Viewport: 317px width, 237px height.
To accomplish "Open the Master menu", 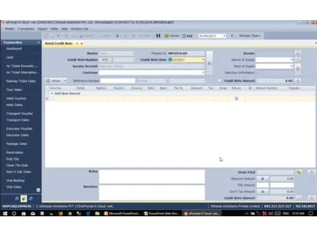I will click(10, 29).
